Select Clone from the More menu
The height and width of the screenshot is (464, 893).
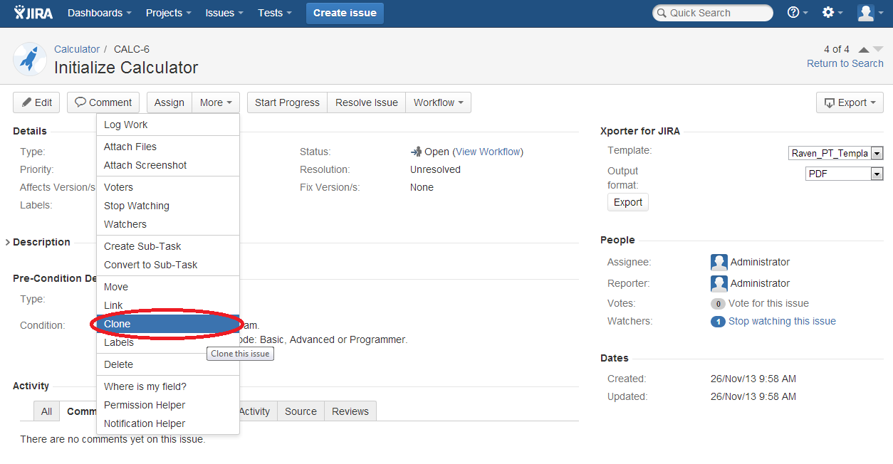pos(168,324)
